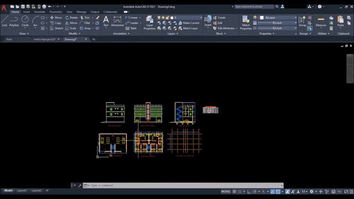The height and width of the screenshot is (199, 354).
Task: Click the Insert block icon
Action: (208, 20)
